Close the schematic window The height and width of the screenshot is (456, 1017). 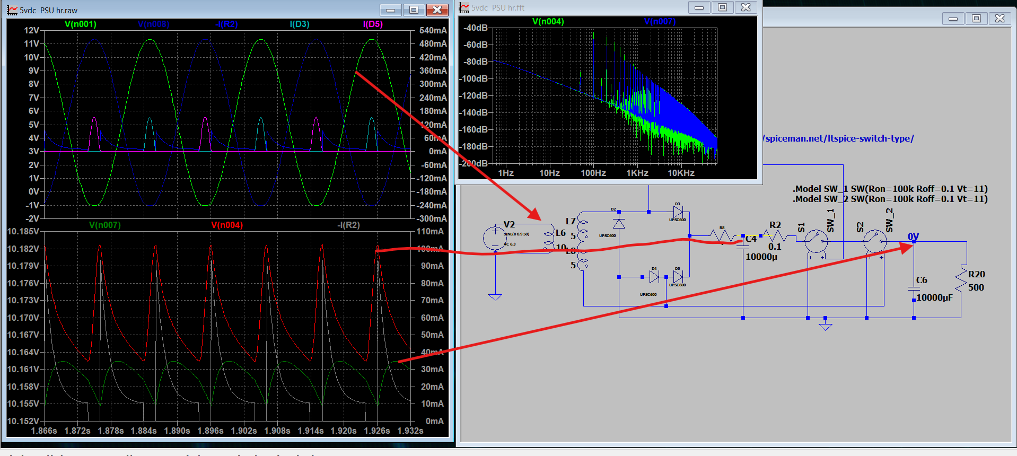coord(1000,19)
